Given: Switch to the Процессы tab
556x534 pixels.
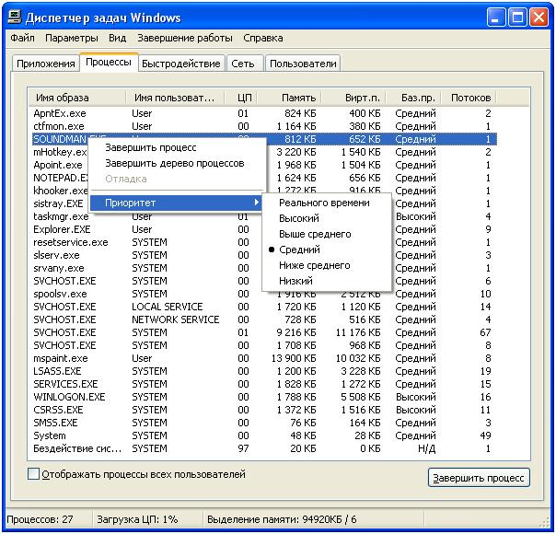Looking at the screenshot, I should tap(109, 62).
